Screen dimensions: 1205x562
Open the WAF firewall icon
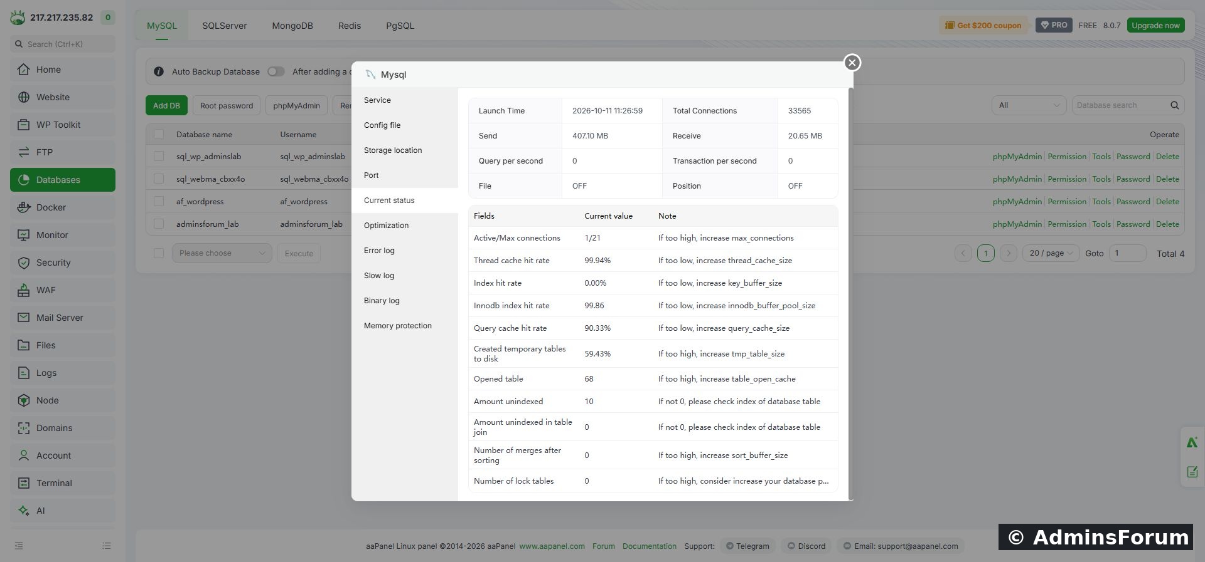click(x=24, y=290)
